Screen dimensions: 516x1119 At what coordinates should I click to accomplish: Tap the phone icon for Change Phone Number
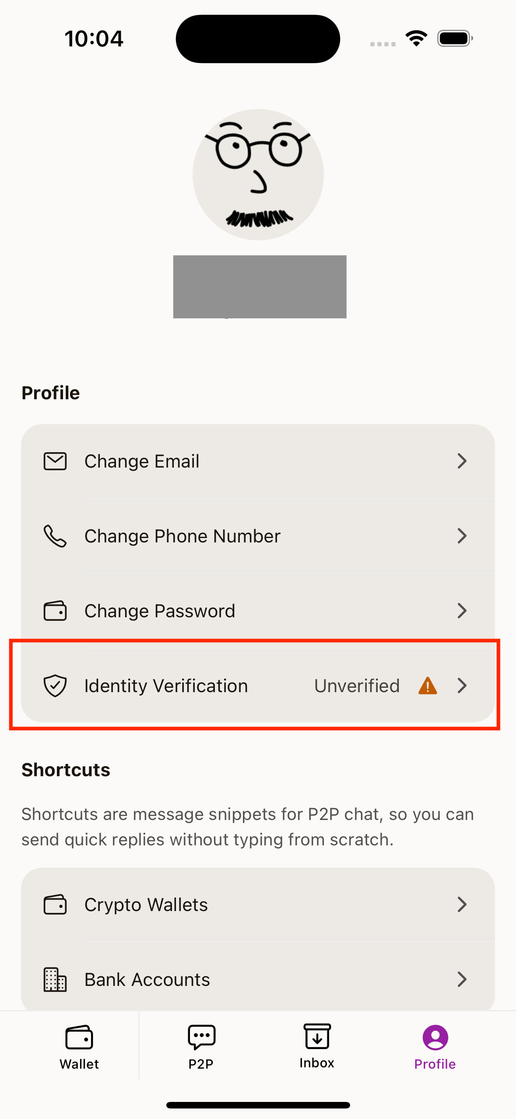(x=55, y=536)
